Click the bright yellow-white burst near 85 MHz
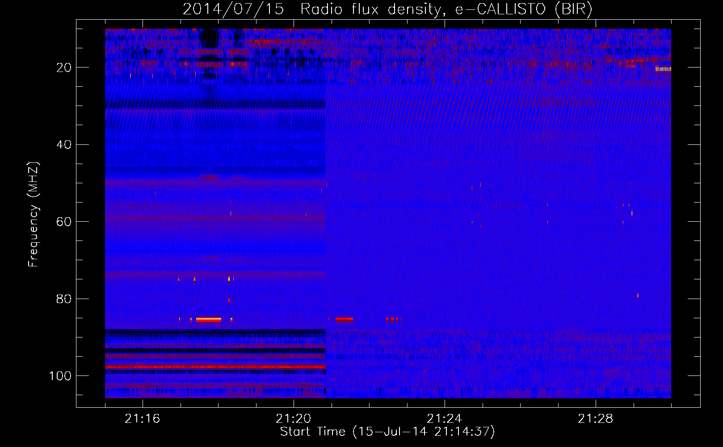 tap(209, 320)
